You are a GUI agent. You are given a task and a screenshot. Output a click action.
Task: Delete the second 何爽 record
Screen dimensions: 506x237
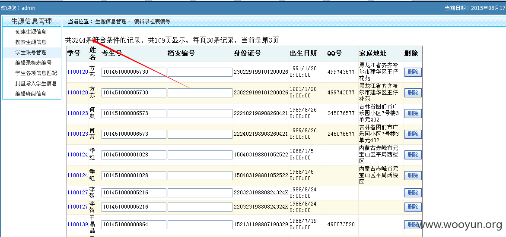pos(413,134)
